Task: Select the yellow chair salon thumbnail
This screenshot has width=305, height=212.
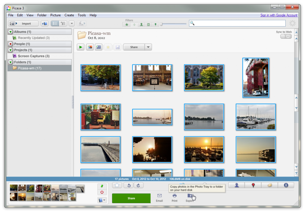Action: pyautogui.click(x=100, y=117)
